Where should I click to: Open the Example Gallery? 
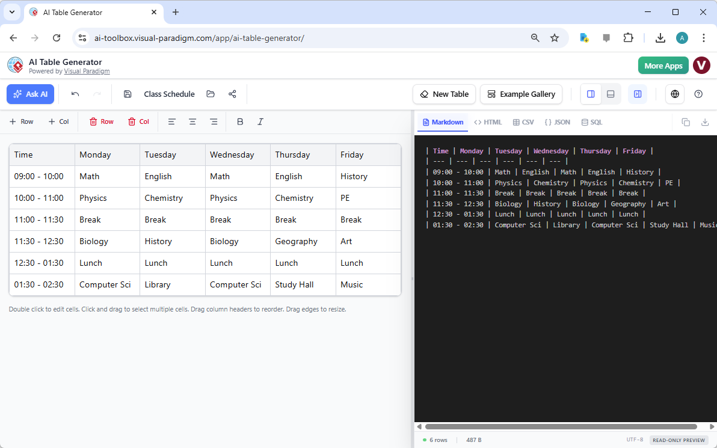[x=521, y=94]
